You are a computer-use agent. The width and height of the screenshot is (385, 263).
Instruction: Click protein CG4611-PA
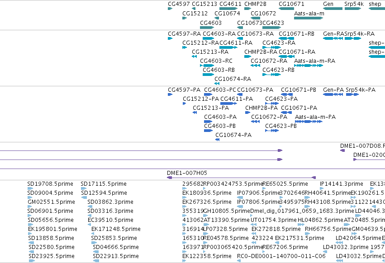(x=237, y=99)
